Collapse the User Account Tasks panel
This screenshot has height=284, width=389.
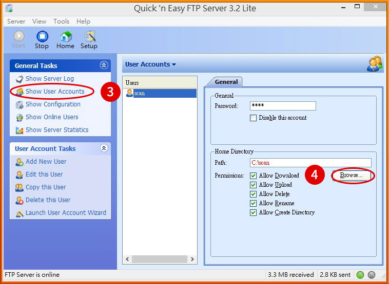tap(104, 148)
